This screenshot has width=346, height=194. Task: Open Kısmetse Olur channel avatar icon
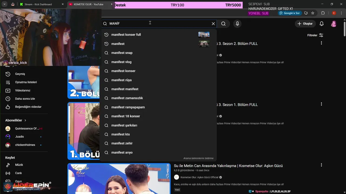point(177,177)
